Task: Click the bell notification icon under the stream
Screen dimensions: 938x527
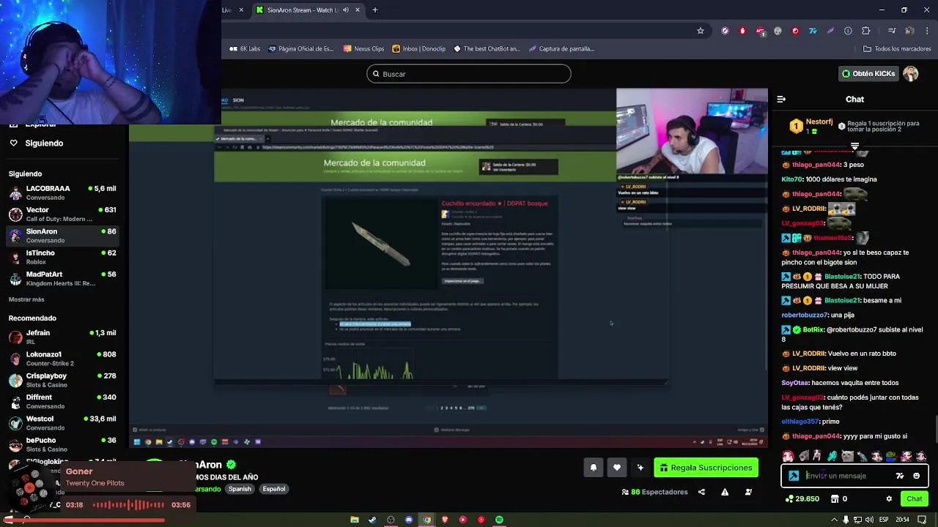Action: click(594, 468)
